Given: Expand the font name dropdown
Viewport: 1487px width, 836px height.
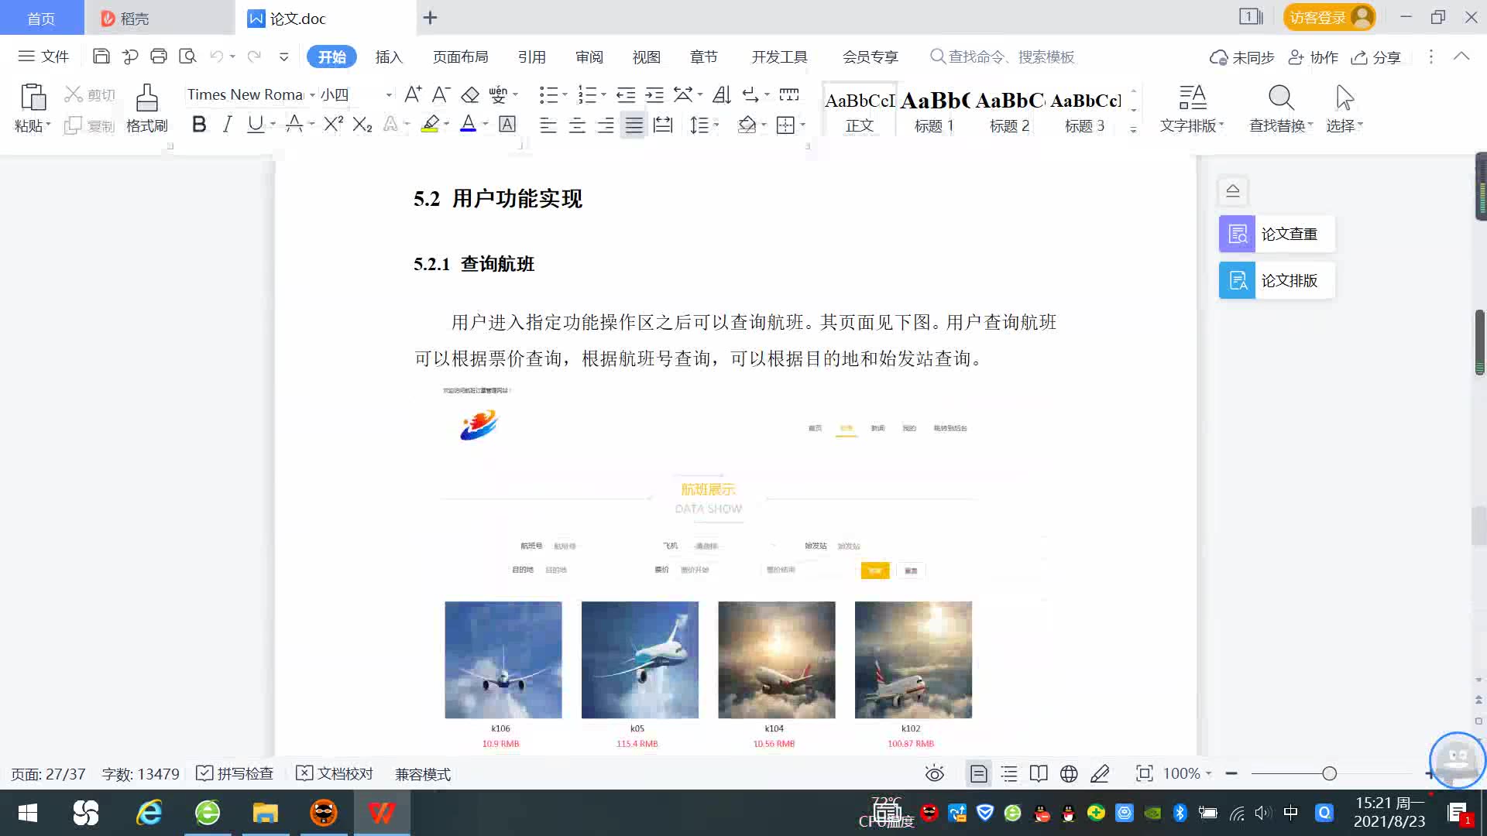Looking at the screenshot, I should 312,95.
